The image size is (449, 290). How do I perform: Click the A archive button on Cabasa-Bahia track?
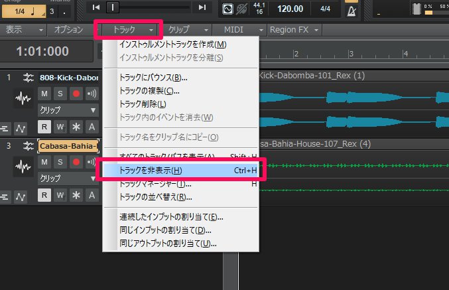point(92,195)
